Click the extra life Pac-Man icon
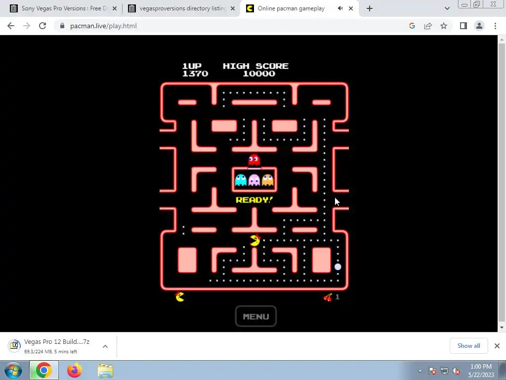506x380 pixels. tap(180, 297)
